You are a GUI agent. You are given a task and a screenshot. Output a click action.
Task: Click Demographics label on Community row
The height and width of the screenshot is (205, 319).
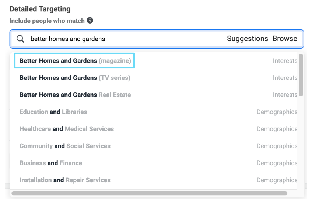[x=277, y=146]
